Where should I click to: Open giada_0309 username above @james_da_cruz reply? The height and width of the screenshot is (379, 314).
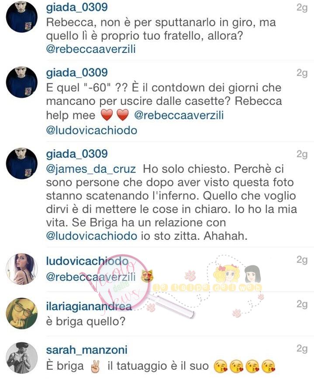click(x=77, y=154)
